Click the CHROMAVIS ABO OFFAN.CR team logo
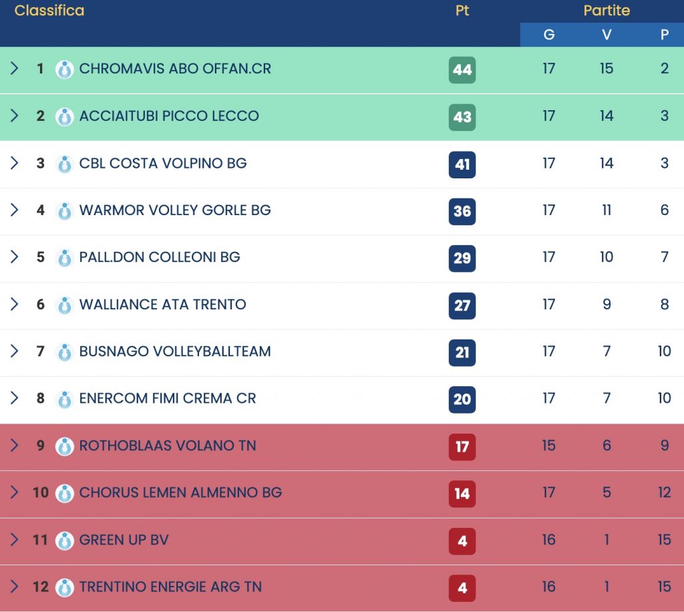The height and width of the screenshot is (612, 684). (x=64, y=69)
